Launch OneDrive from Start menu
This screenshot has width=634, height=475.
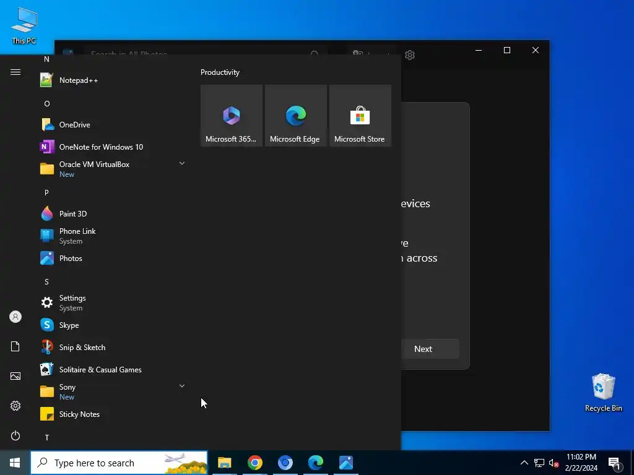point(111,125)
